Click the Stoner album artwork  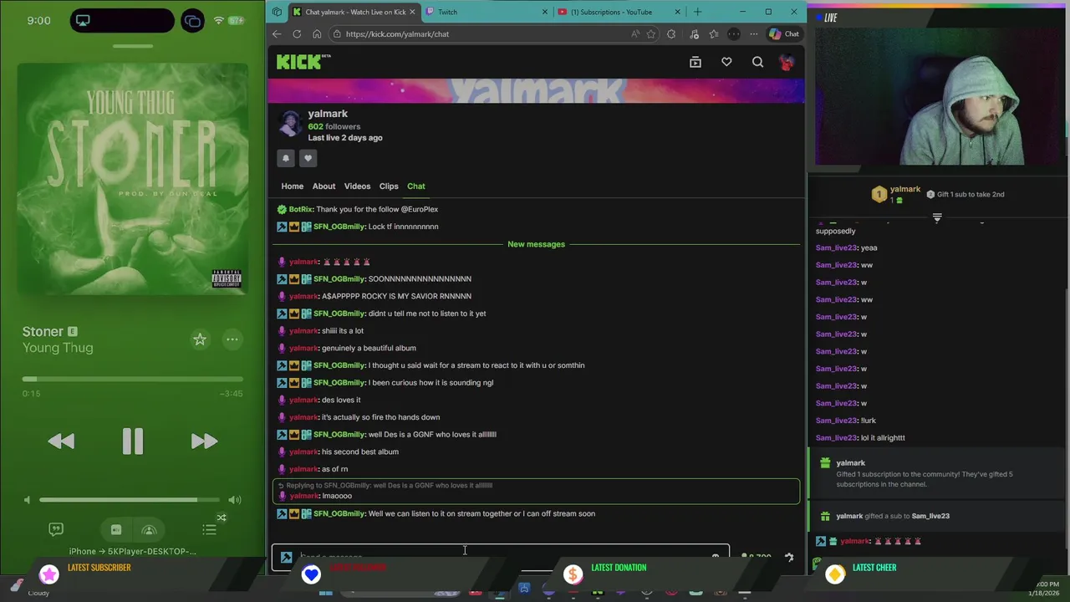133,179
